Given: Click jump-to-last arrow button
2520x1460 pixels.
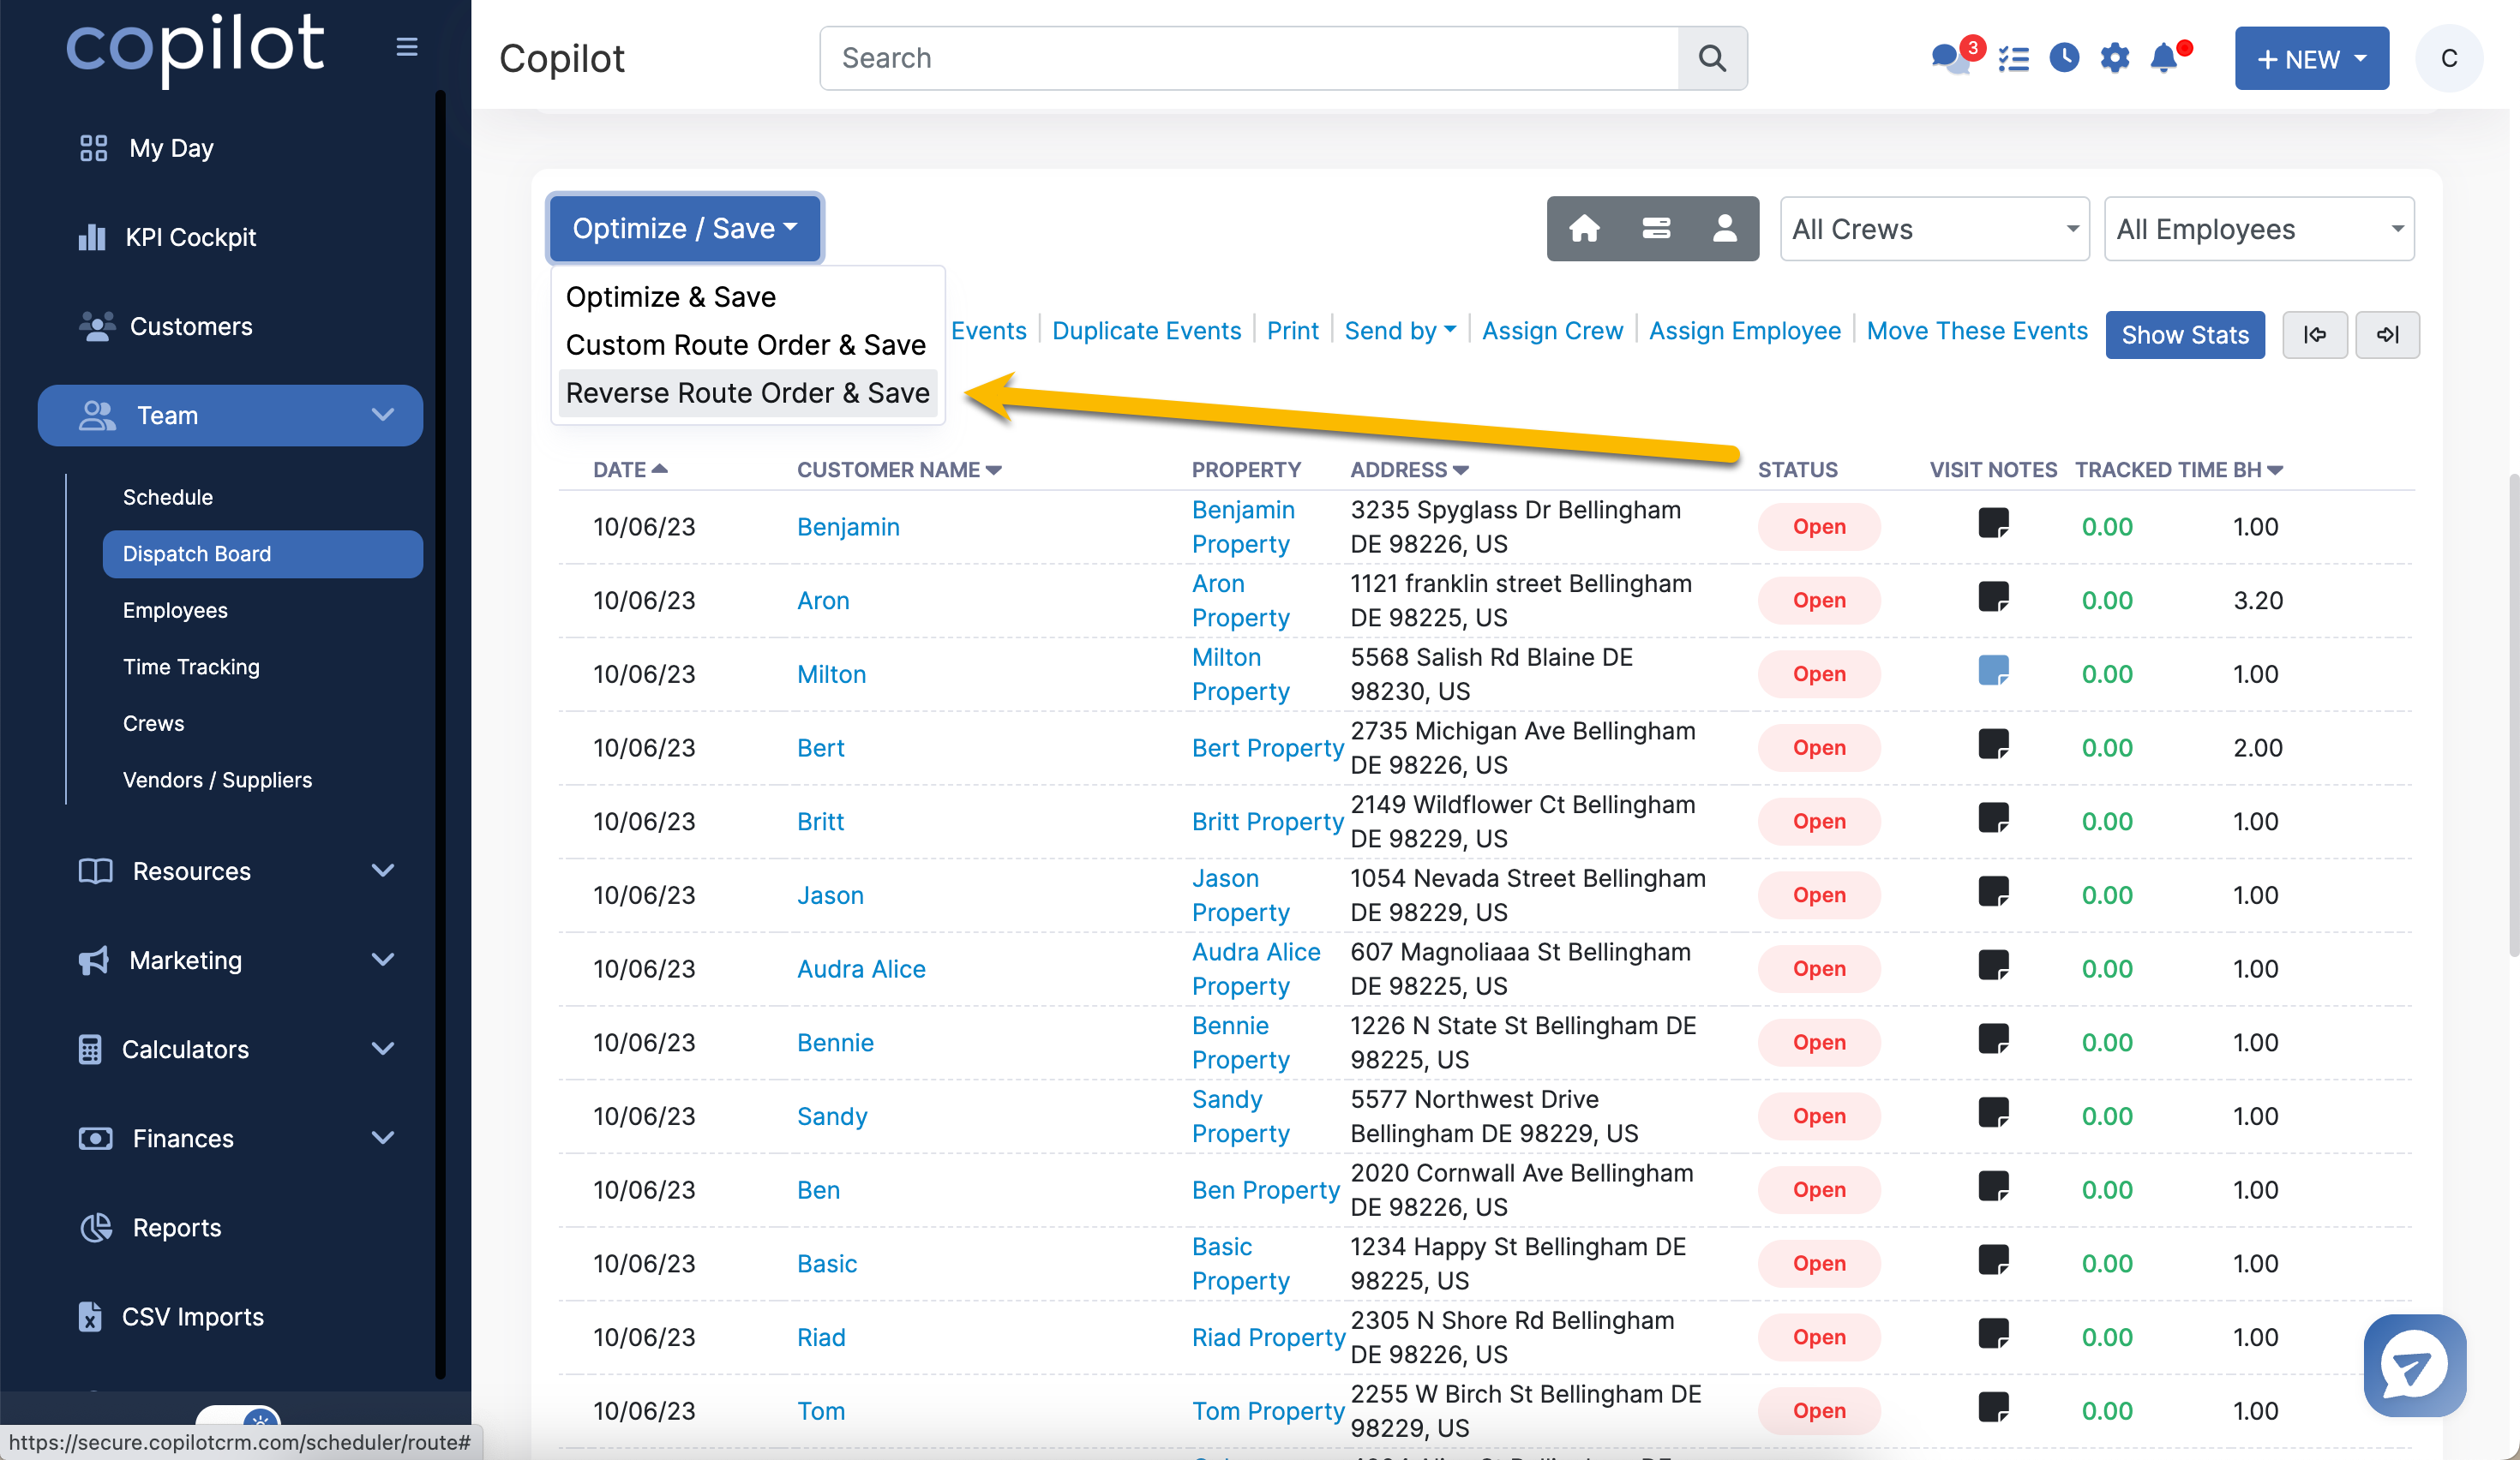Looking at the screenshot, I should tap(2388, 335).
